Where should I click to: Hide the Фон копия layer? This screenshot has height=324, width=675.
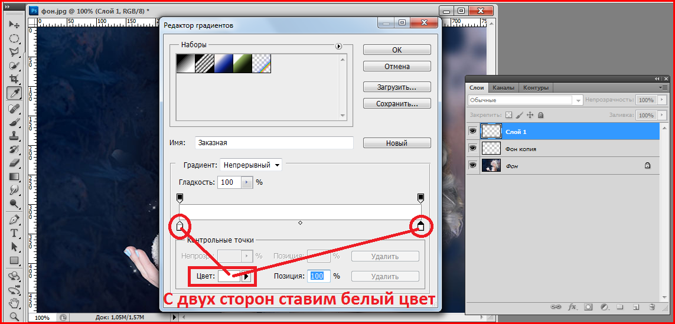point(472,148)
